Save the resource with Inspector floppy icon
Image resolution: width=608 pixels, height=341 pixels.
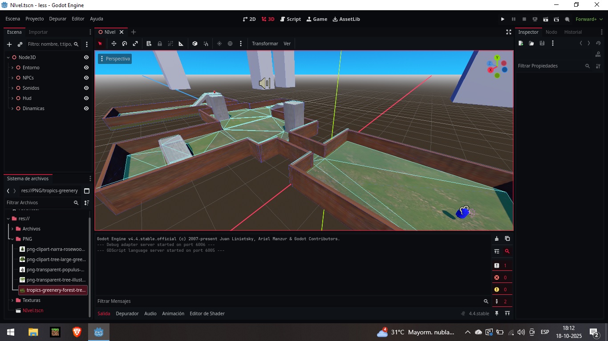tap(542, 43)
